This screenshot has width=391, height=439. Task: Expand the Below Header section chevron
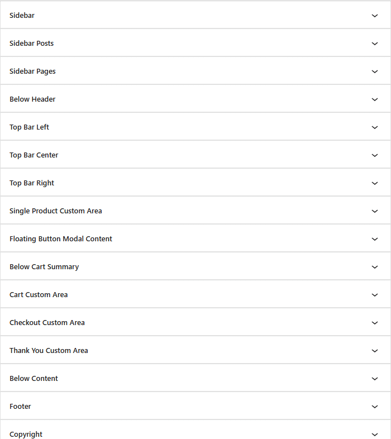tap(375, 99)
